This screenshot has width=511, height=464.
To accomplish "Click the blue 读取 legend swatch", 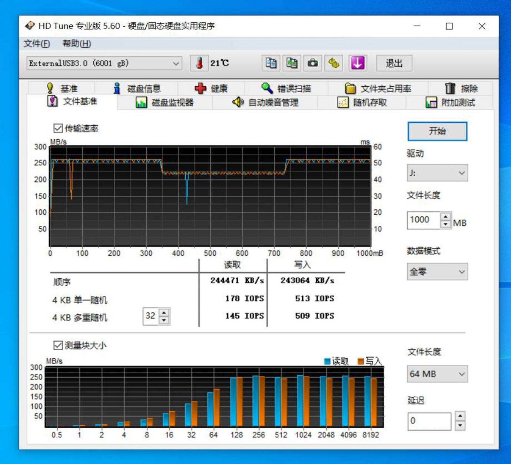I will tap(327, 361).
